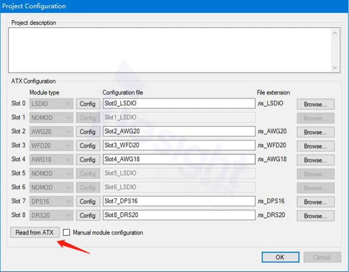This screenshot has width=349, height=272.
Task: Browse file for Slot 3 WFD20
Action: pos(316,146)
